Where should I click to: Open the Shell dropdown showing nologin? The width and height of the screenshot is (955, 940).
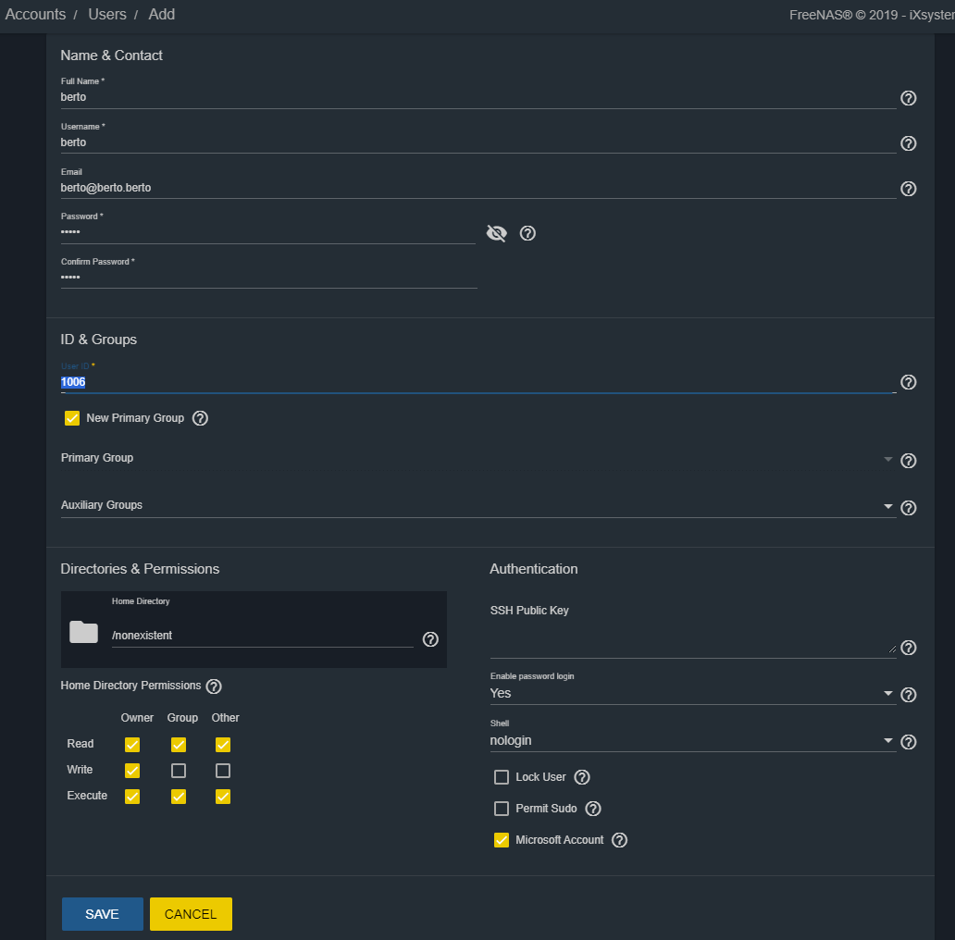pyautogui.click(x=692, y=741)
